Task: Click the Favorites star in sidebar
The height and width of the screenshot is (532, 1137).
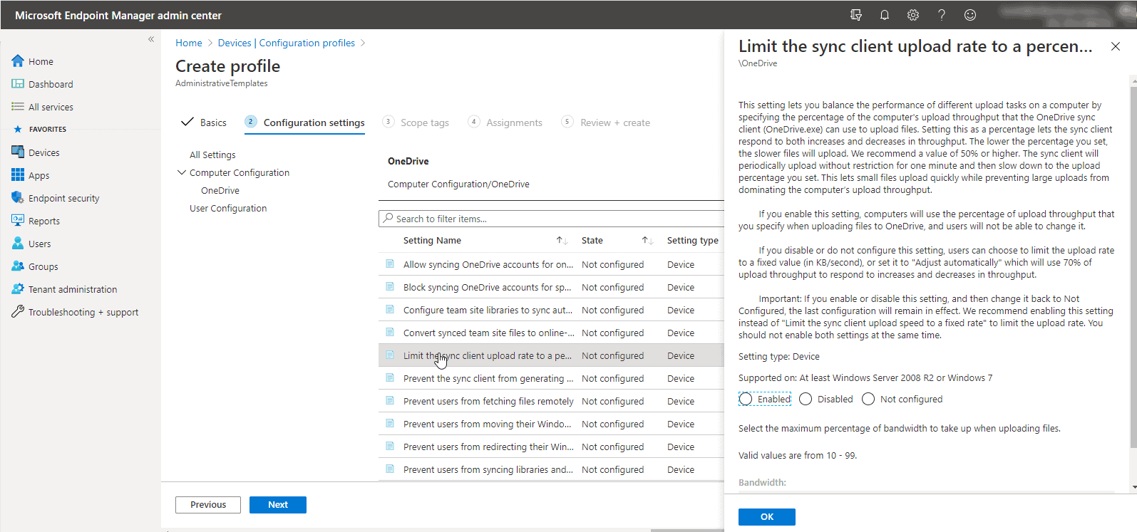Action: (18, 130)
